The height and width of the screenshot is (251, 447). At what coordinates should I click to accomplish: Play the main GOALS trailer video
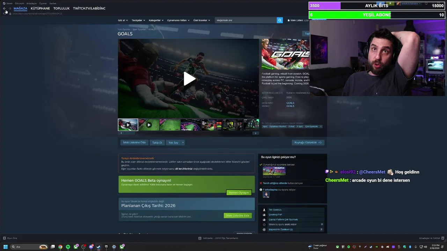(189, 79)
